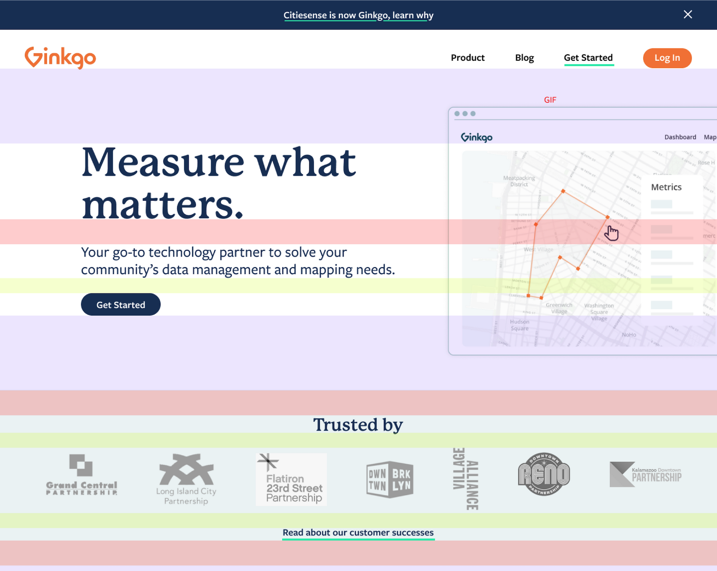Open the Product menu
The image size is (717, 571).
pos(467,58)
